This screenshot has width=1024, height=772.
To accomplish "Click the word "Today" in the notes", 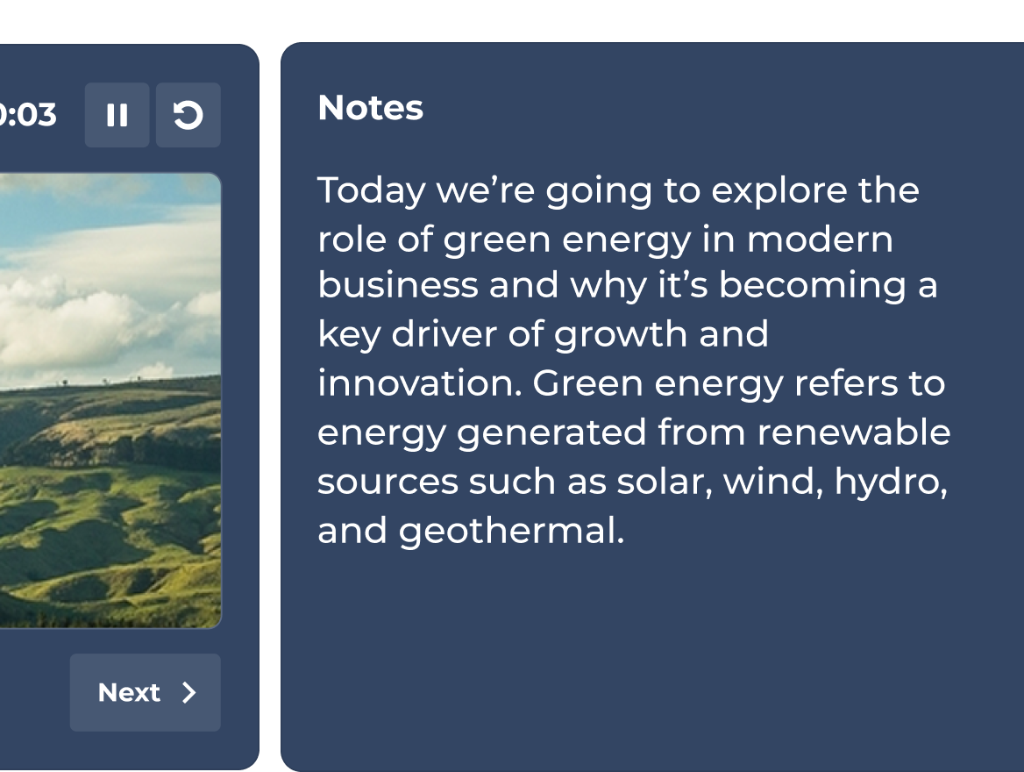I will click(x=372, y=191).
